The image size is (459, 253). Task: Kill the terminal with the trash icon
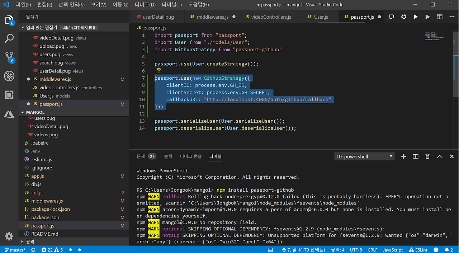click(x=427, y=156)
